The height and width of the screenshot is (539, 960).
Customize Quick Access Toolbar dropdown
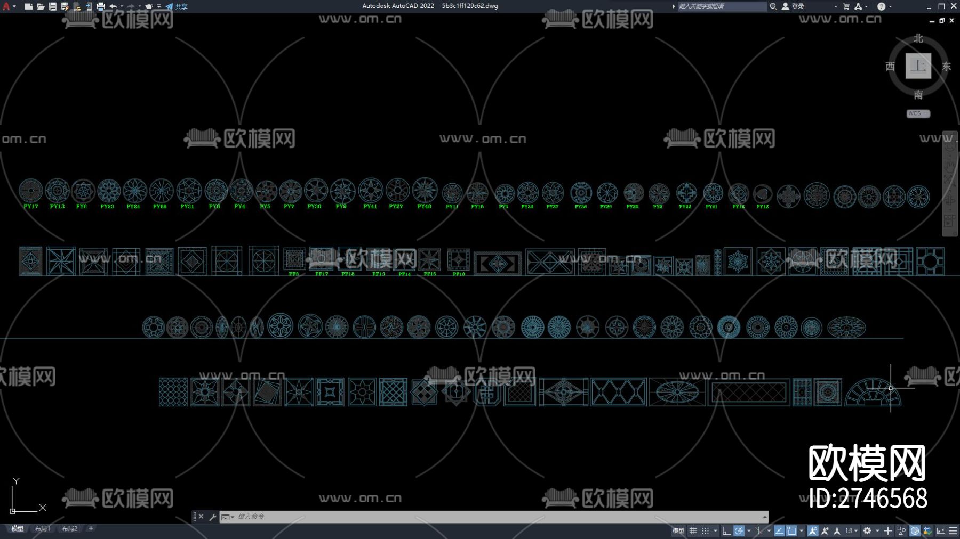159,6
